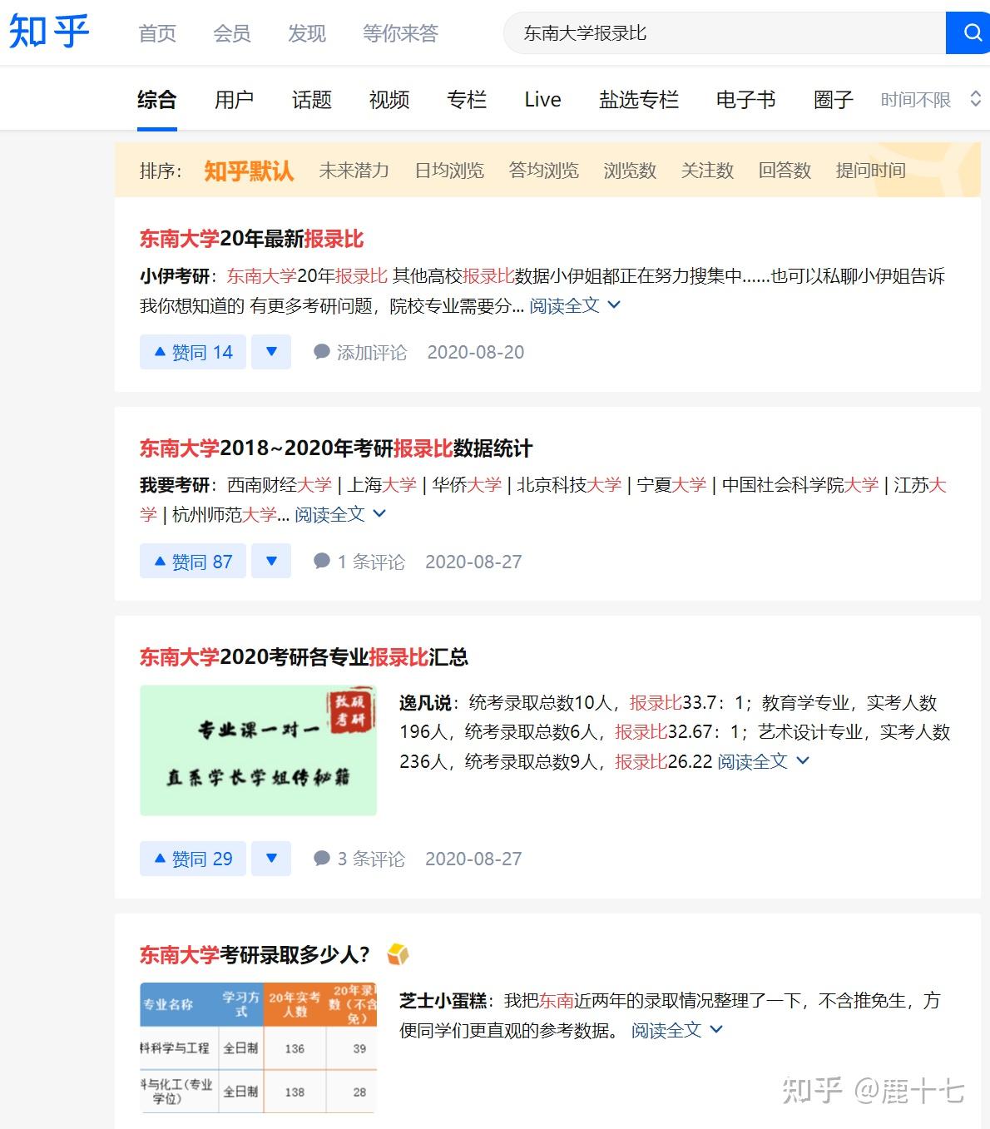Open the 1 条评论 comments

coord(359,562)
